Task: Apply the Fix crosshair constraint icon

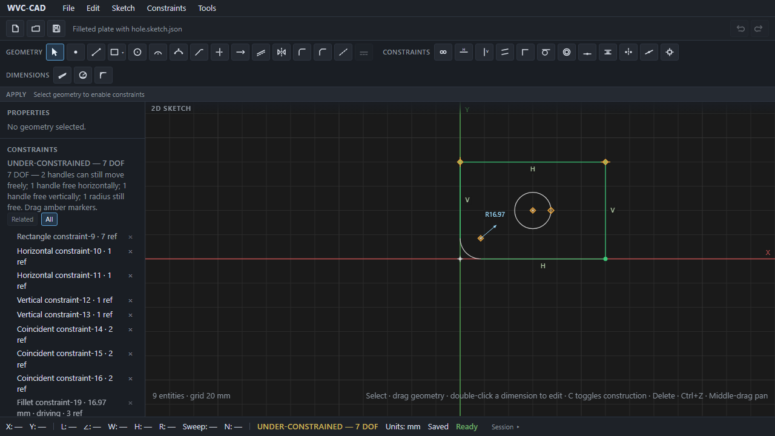Action: click(x=670, y=52)
